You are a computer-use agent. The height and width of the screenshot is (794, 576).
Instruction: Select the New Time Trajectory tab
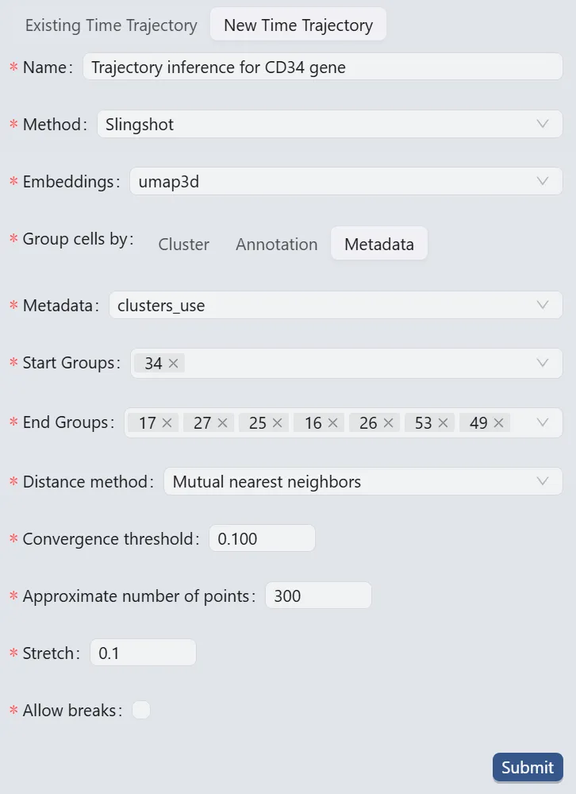pos(298,25)
